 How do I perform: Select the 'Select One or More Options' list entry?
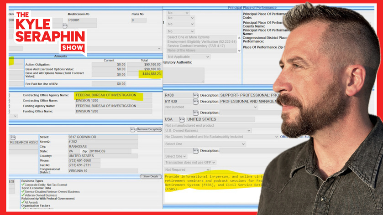(x=202, y=37)
